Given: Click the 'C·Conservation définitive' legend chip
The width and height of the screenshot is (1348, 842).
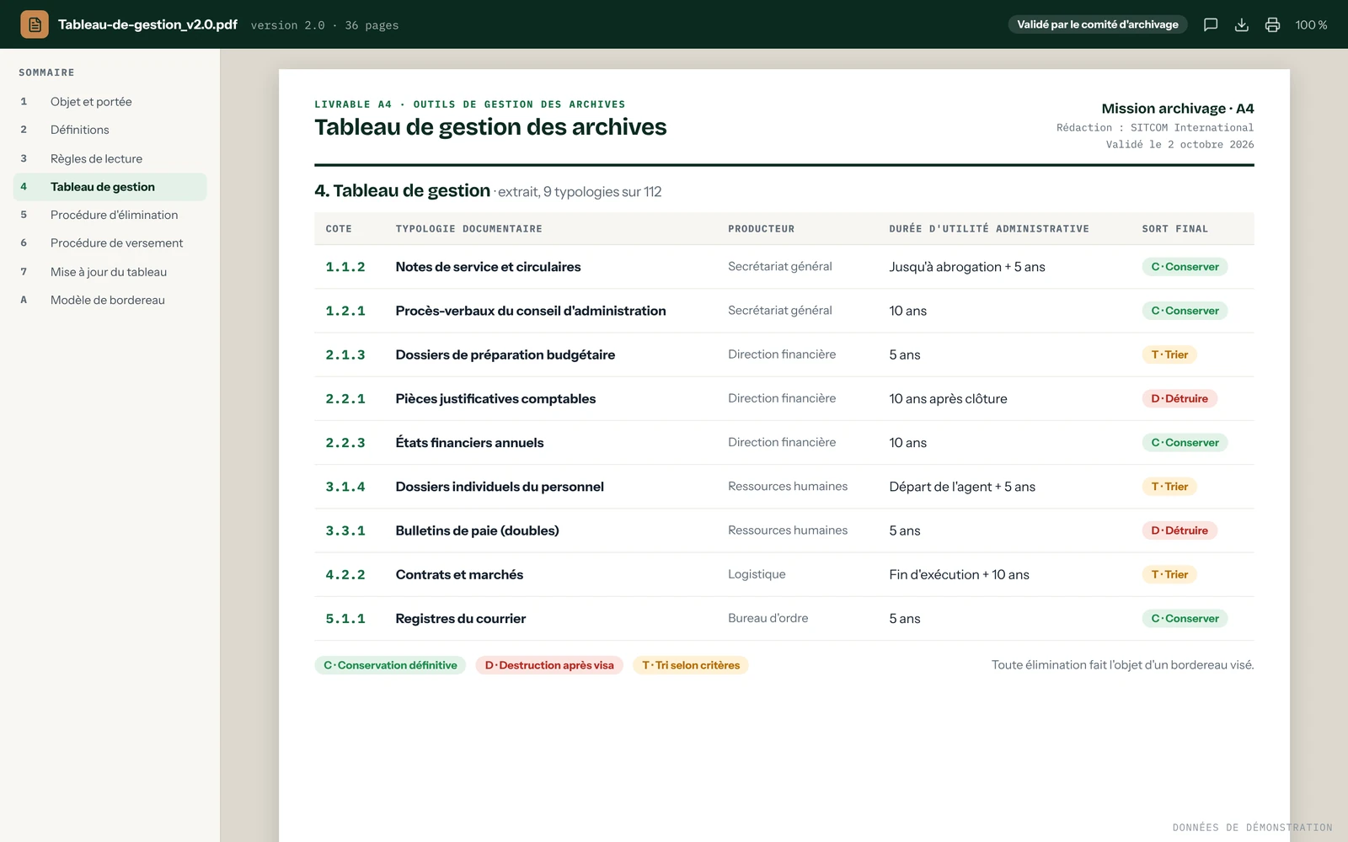Looking at the screenshot, I should click(390, 665).
